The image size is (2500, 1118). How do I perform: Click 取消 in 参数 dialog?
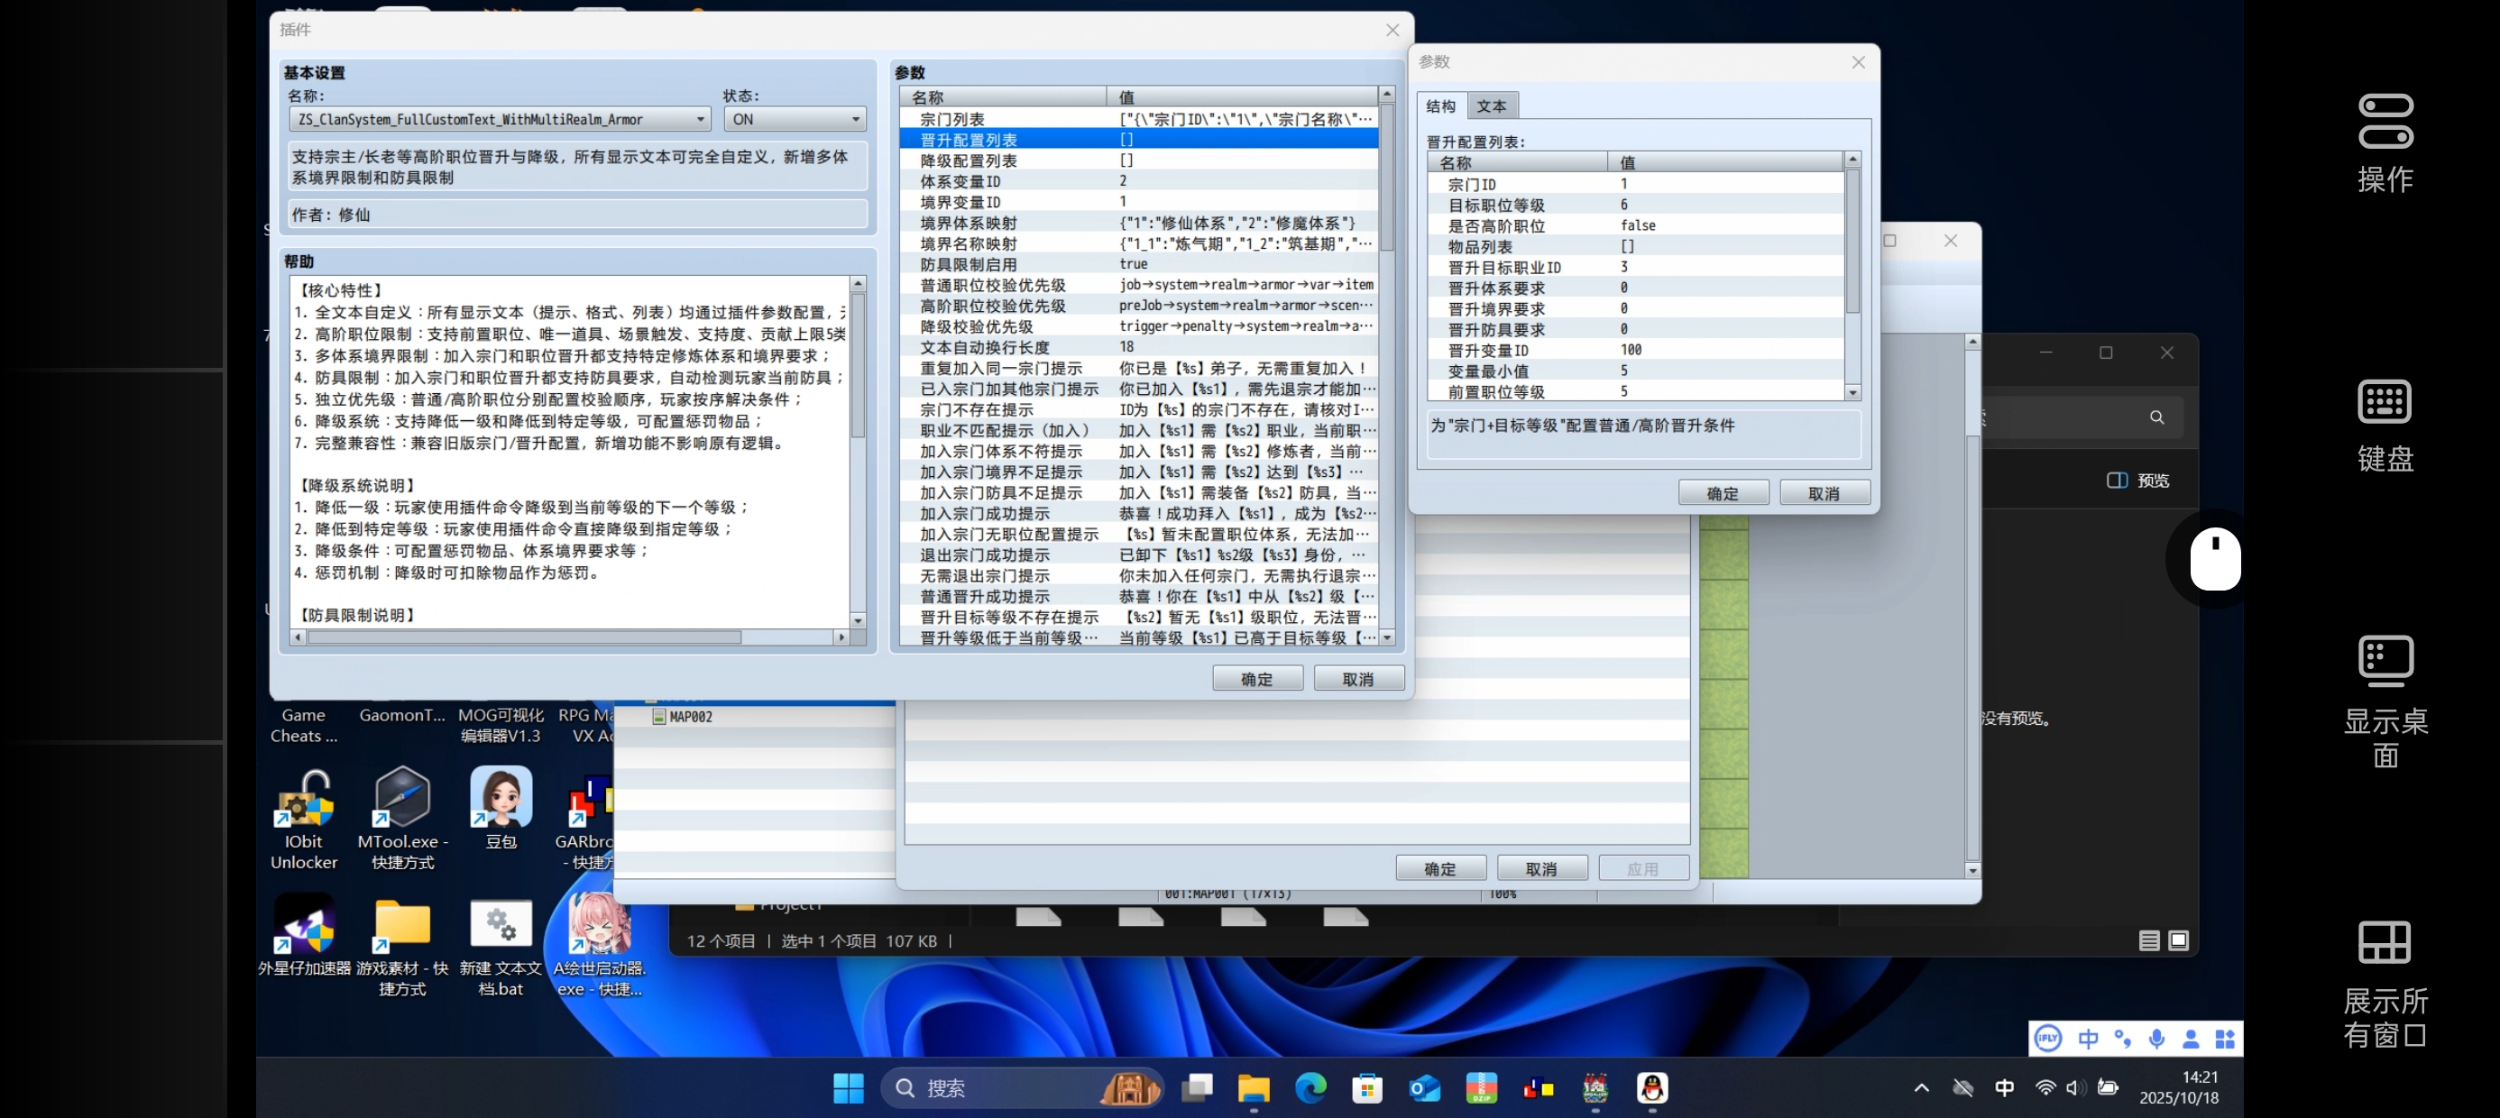(x=1824, y=493)
